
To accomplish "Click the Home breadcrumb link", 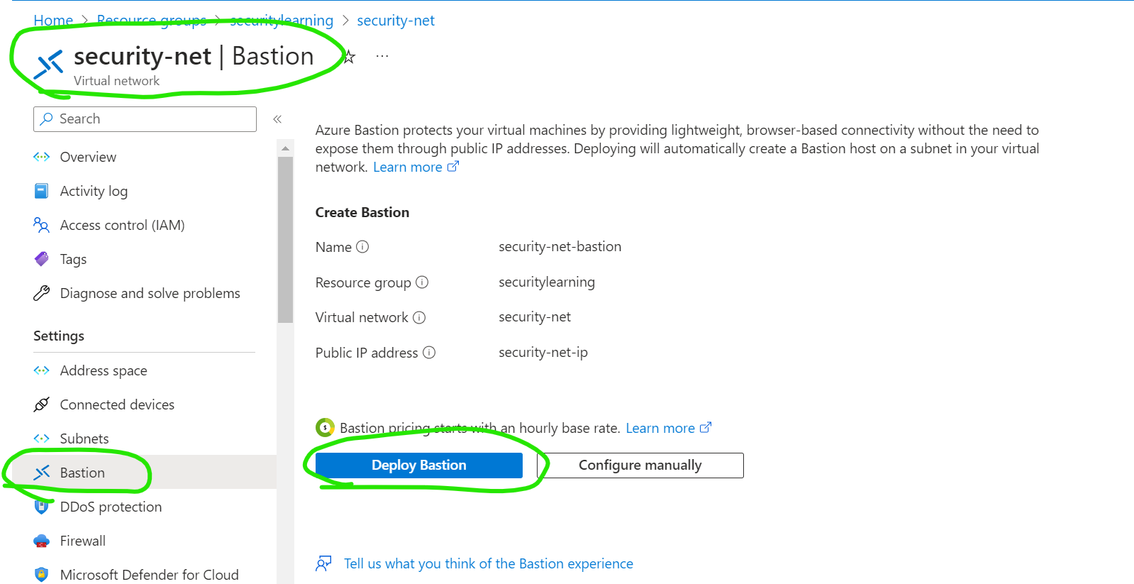I will [53, 21].
